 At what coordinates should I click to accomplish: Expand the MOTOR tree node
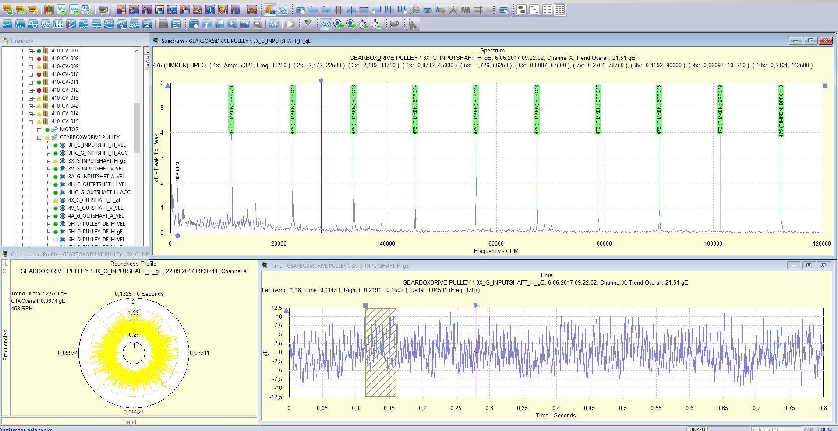39,129
